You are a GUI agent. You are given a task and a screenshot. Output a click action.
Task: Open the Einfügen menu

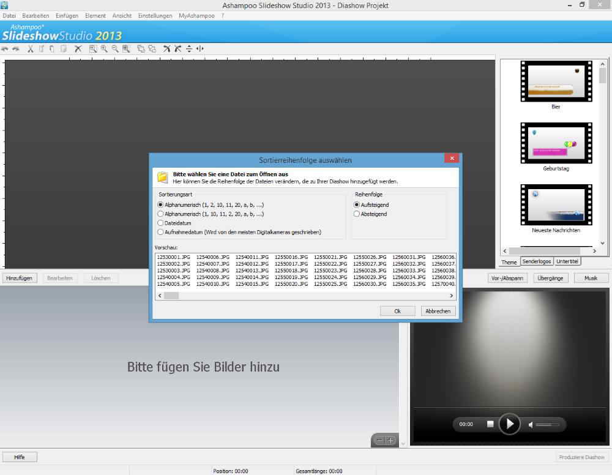(66, 15)
